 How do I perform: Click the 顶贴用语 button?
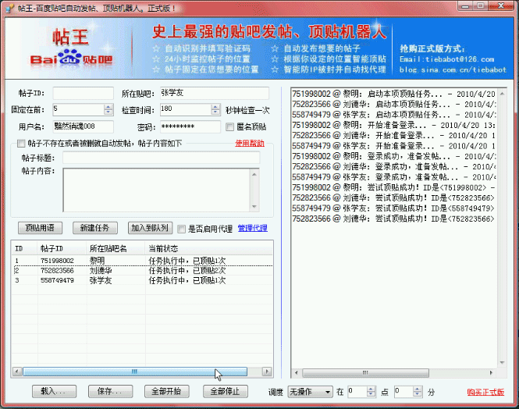coord(40,228)
